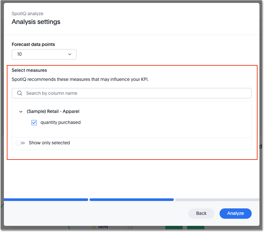Screen dimensions: 264x232
Task: Click the SpotIQ analyze subtitle text
Action: [27, 14]
